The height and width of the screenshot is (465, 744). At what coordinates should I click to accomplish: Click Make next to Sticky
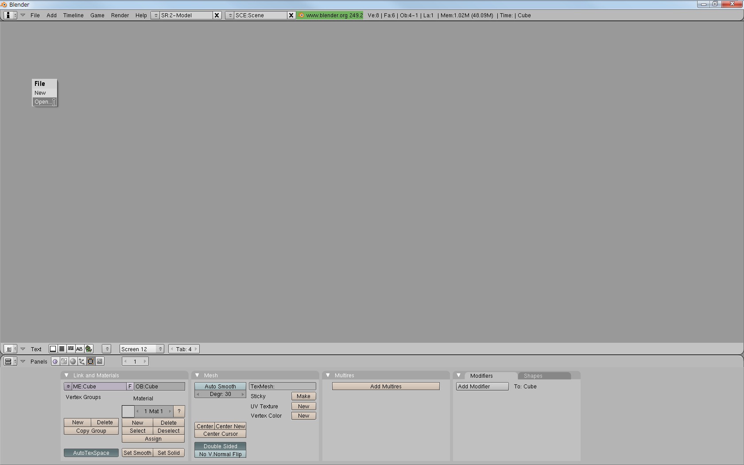pyautogui.click(x=303, y=396)
